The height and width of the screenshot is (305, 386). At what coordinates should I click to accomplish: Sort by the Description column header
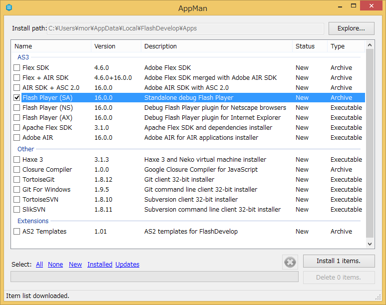pyautogui.click(x=217, y=46)
